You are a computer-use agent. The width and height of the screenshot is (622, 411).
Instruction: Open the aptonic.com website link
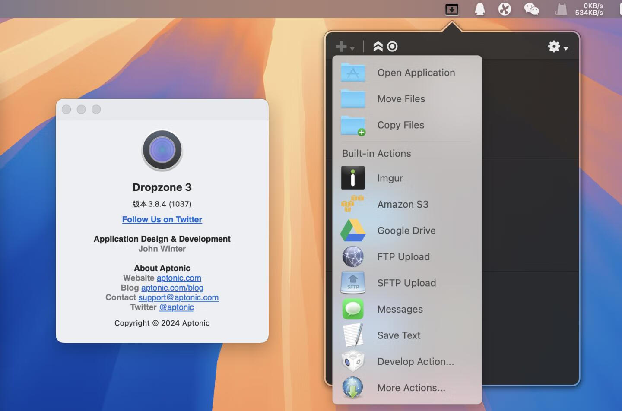(x=179, y=278)
